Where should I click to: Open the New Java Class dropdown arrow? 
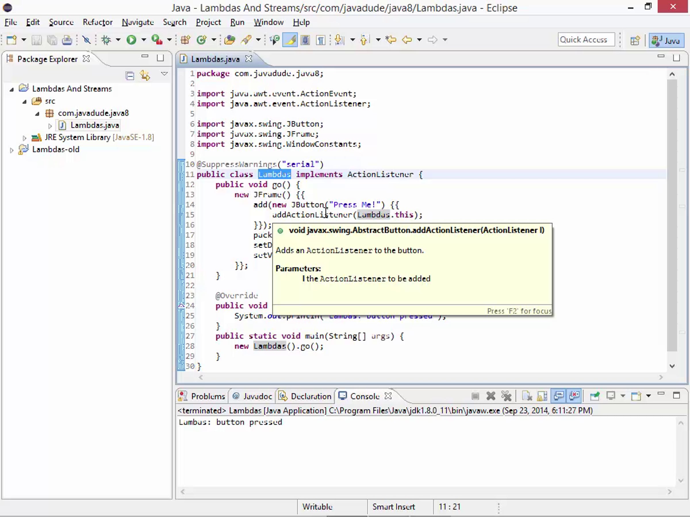214,40
